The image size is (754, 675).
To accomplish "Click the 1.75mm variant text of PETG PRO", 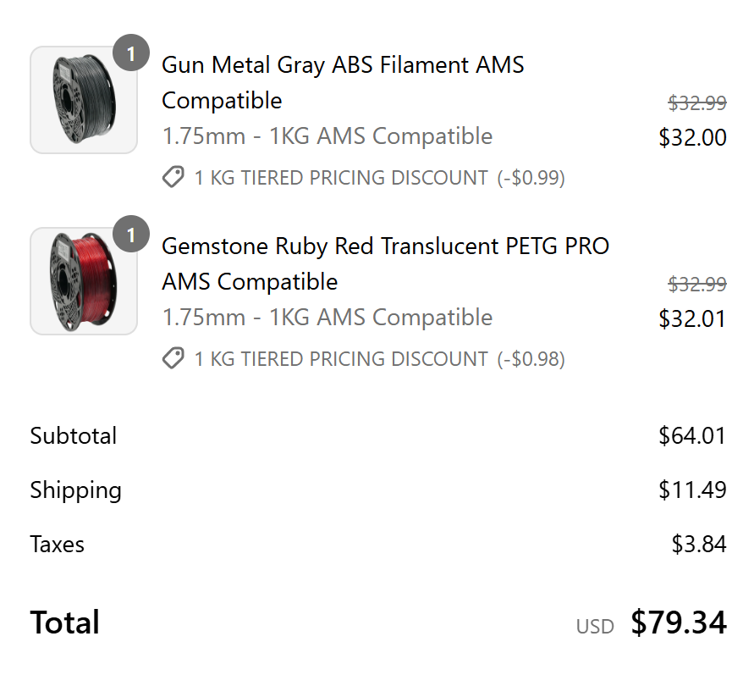I will pos(327,318).
